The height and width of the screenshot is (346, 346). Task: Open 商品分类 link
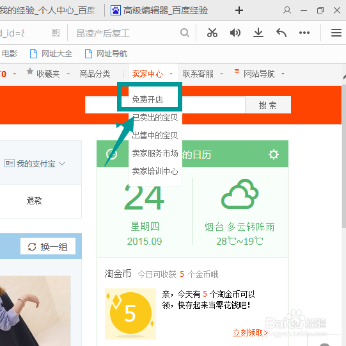point(95,74)
